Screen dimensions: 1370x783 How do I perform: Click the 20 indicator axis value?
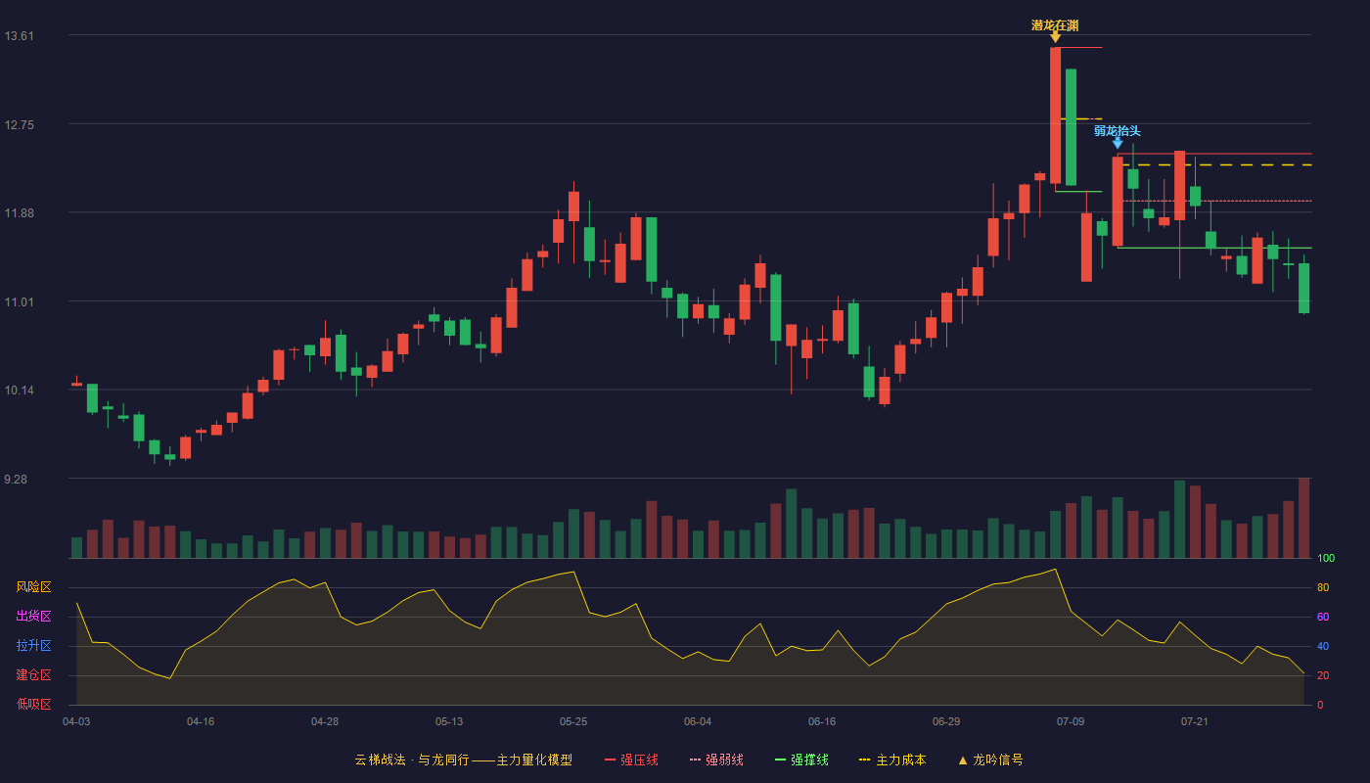click(x=1323, y=675)
